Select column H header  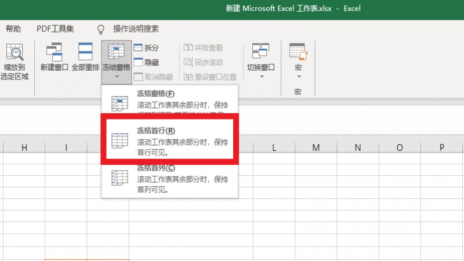tap(24, 148)
